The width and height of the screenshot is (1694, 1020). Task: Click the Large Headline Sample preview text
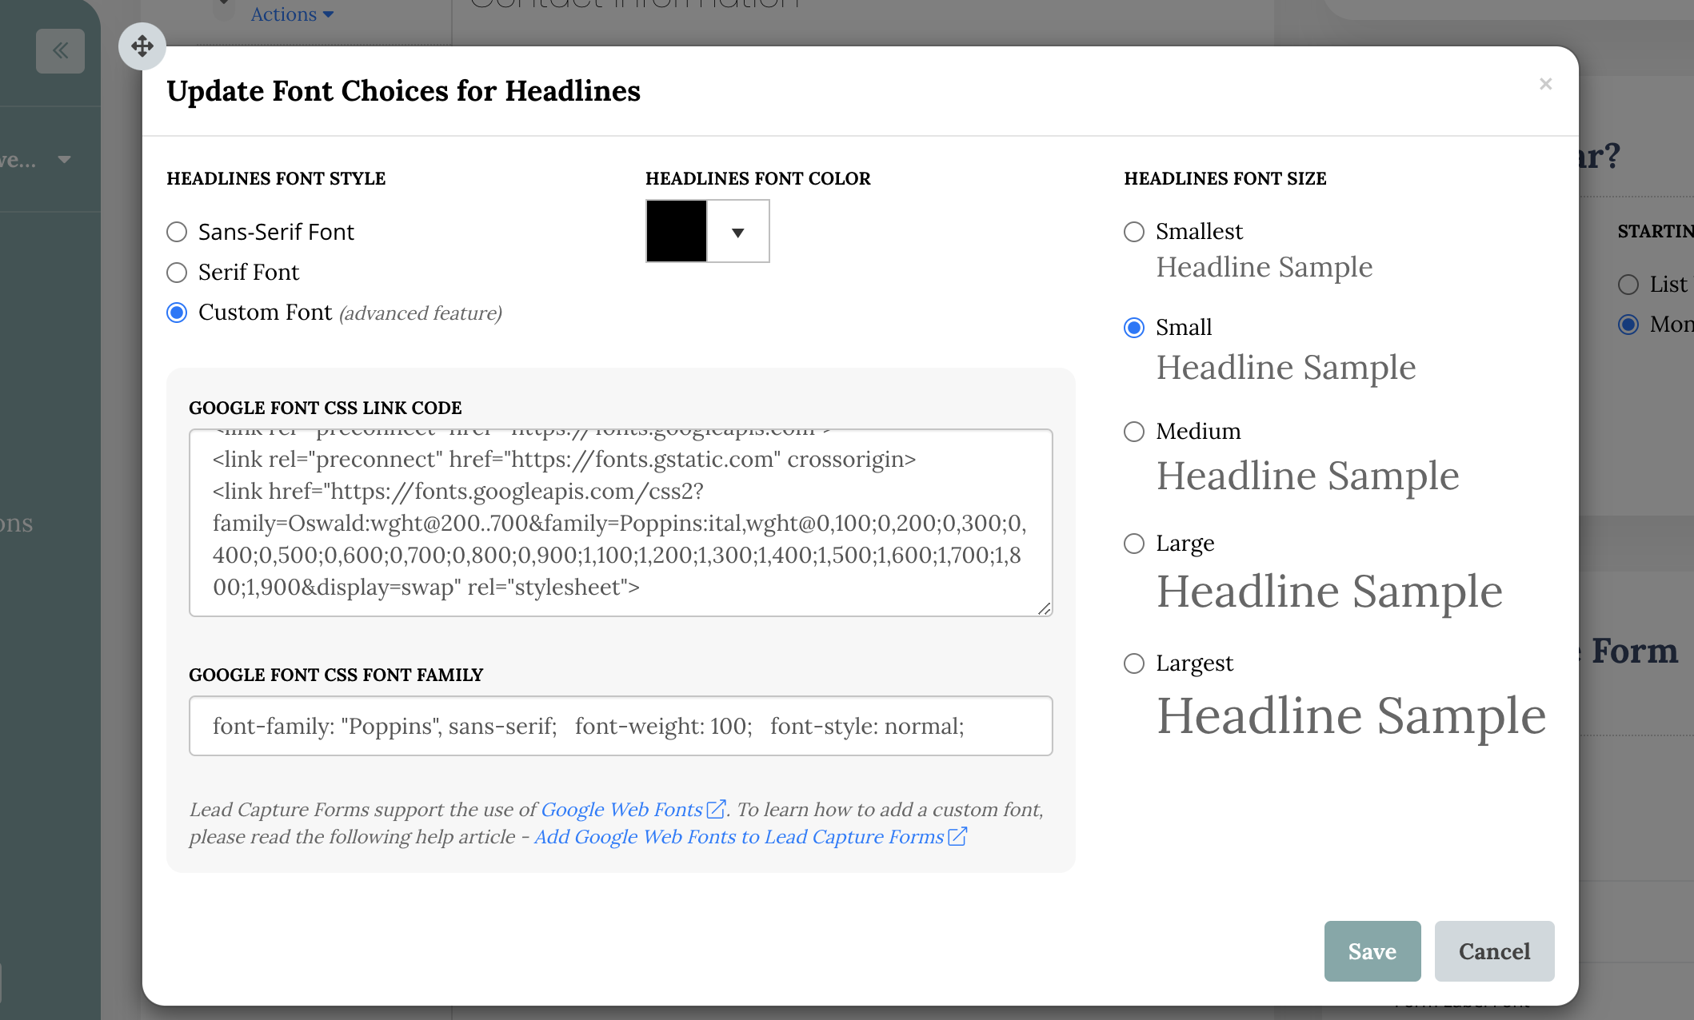[x=1330, y=592]
